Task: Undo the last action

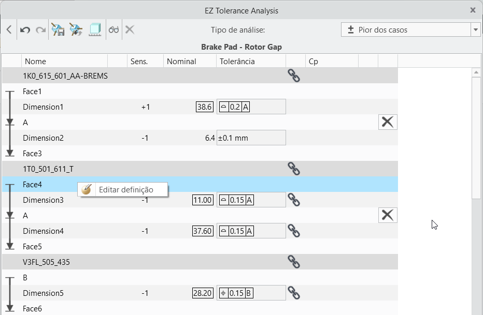Action: pyautogui.click(x=25, y=30)
